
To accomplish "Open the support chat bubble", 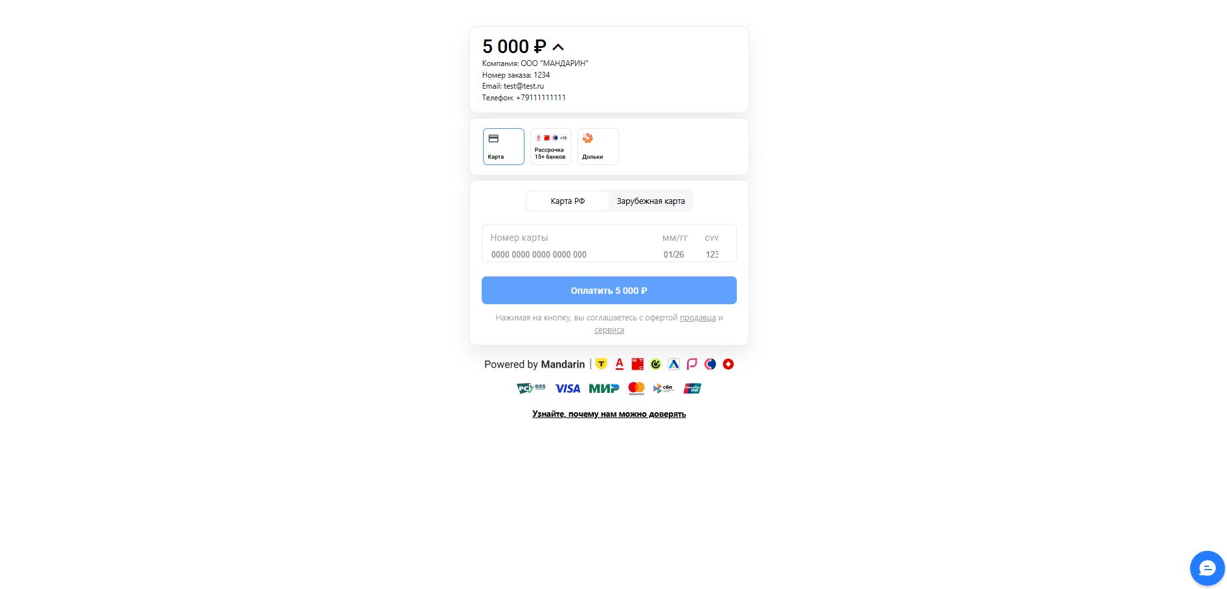I will pos(1207,568).
